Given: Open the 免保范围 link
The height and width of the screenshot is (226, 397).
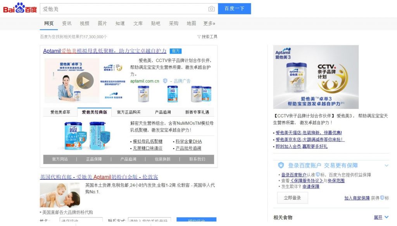Looking at the screenshot, I should (x=336, y=181).
